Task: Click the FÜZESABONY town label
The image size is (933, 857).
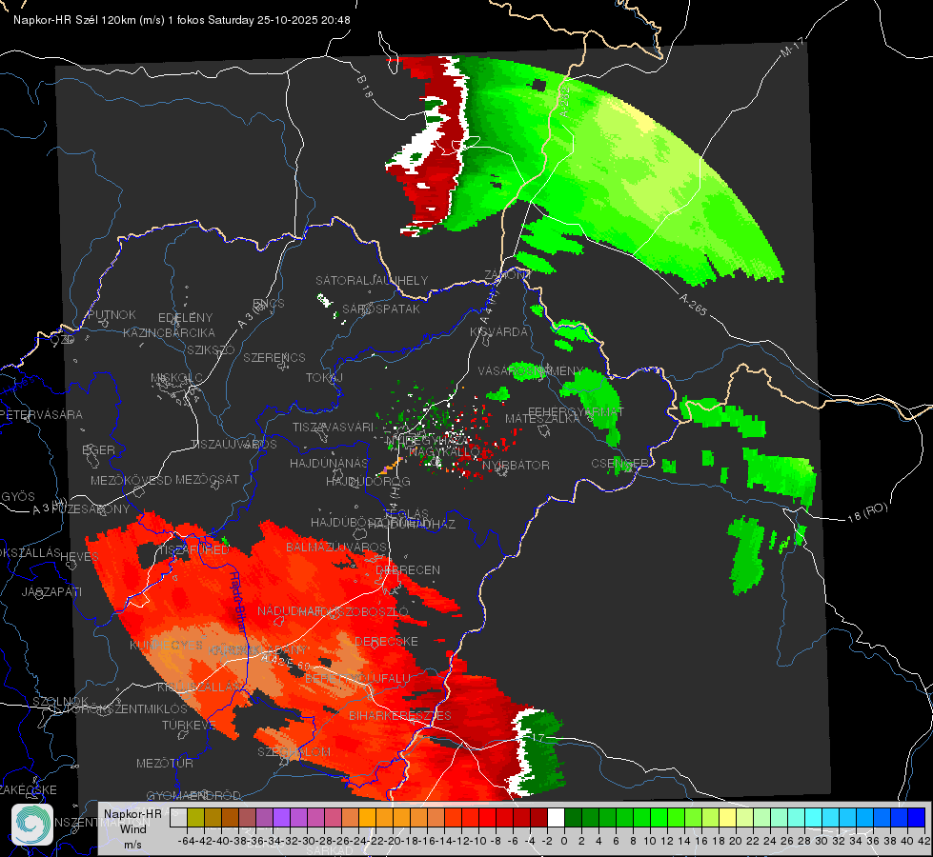Action: click(x=91, y=509)
